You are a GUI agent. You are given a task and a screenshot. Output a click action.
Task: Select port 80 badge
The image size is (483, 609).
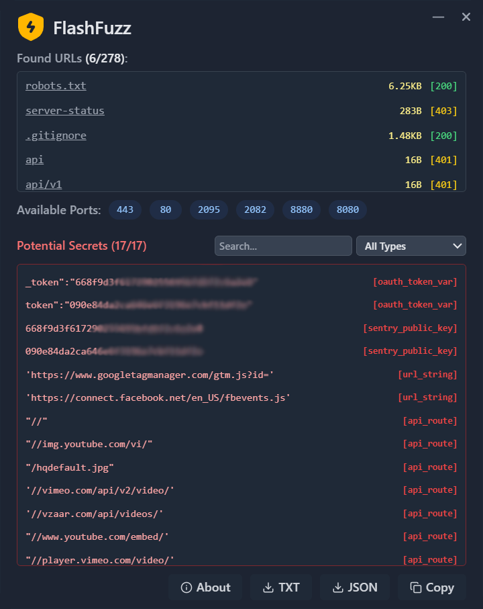coord(166,209)
